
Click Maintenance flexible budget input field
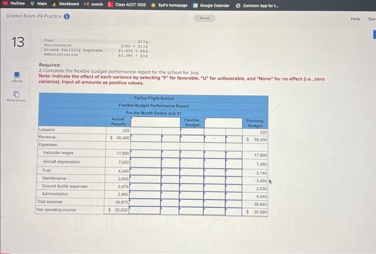point(191,180)
